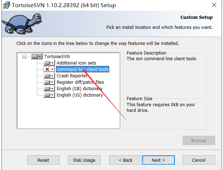Select Crash Reporter feature

[x=72, y=76]
